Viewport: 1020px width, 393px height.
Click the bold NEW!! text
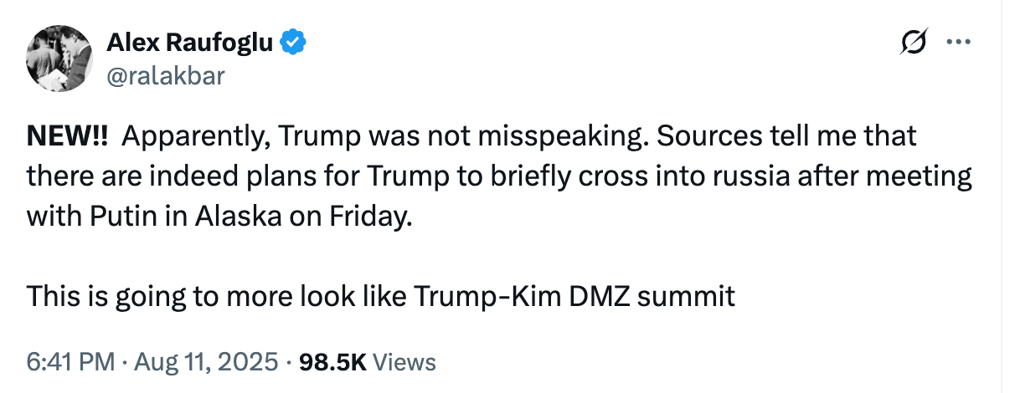[x=66, y=137]
